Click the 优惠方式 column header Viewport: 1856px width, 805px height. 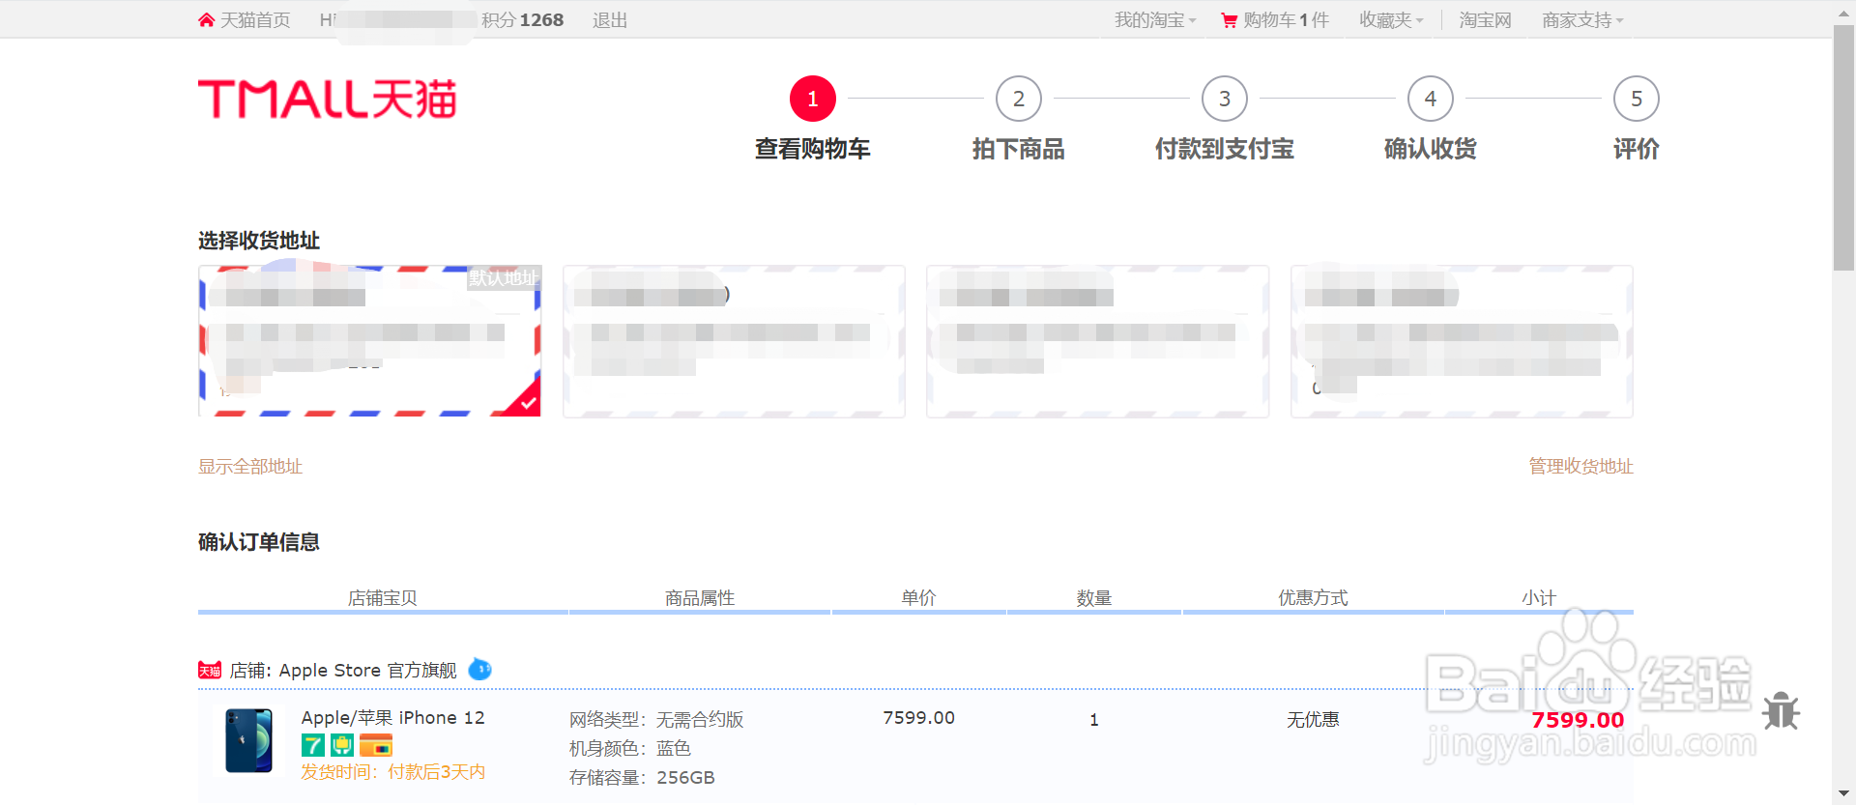(1313, 598)
